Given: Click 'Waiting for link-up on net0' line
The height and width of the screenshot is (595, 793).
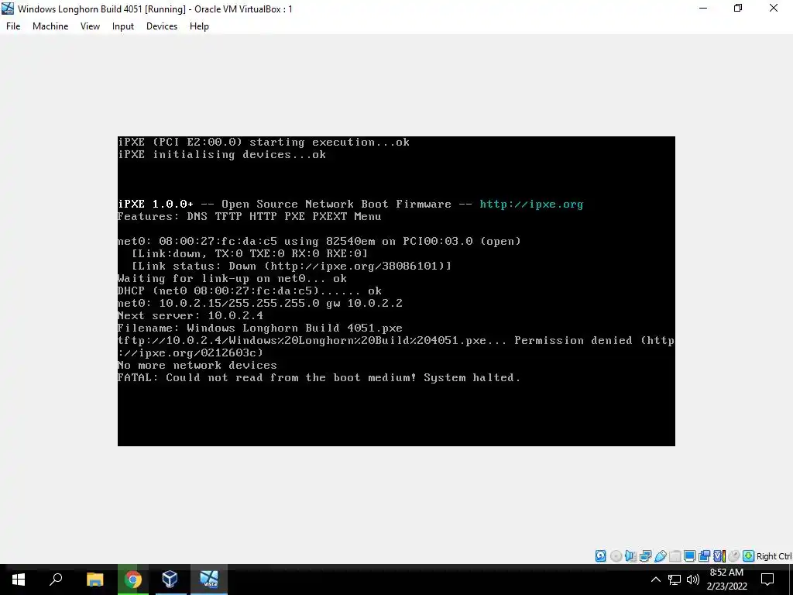Looking at the screenshot, I should (x=232, y=278).
